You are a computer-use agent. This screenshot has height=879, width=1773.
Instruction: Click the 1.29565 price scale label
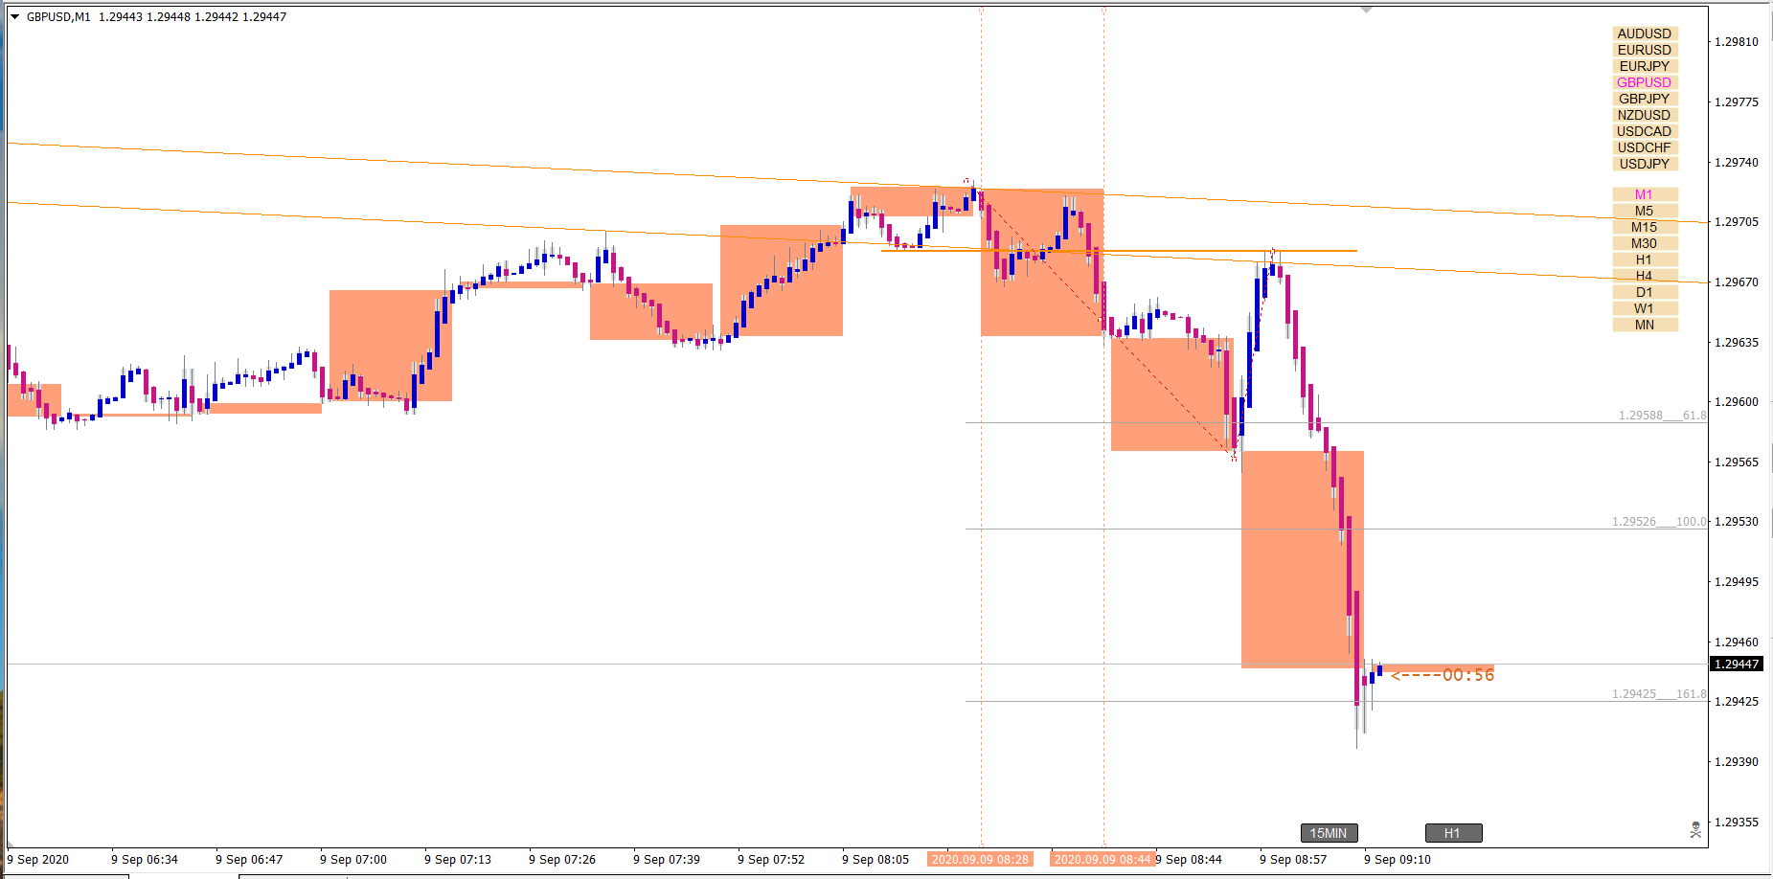point(1737,462)
